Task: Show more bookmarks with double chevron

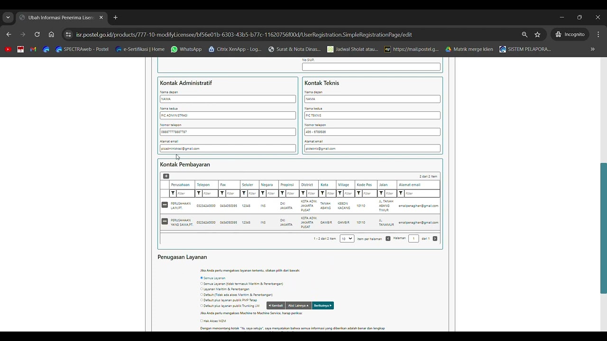Action: (592, 49)
